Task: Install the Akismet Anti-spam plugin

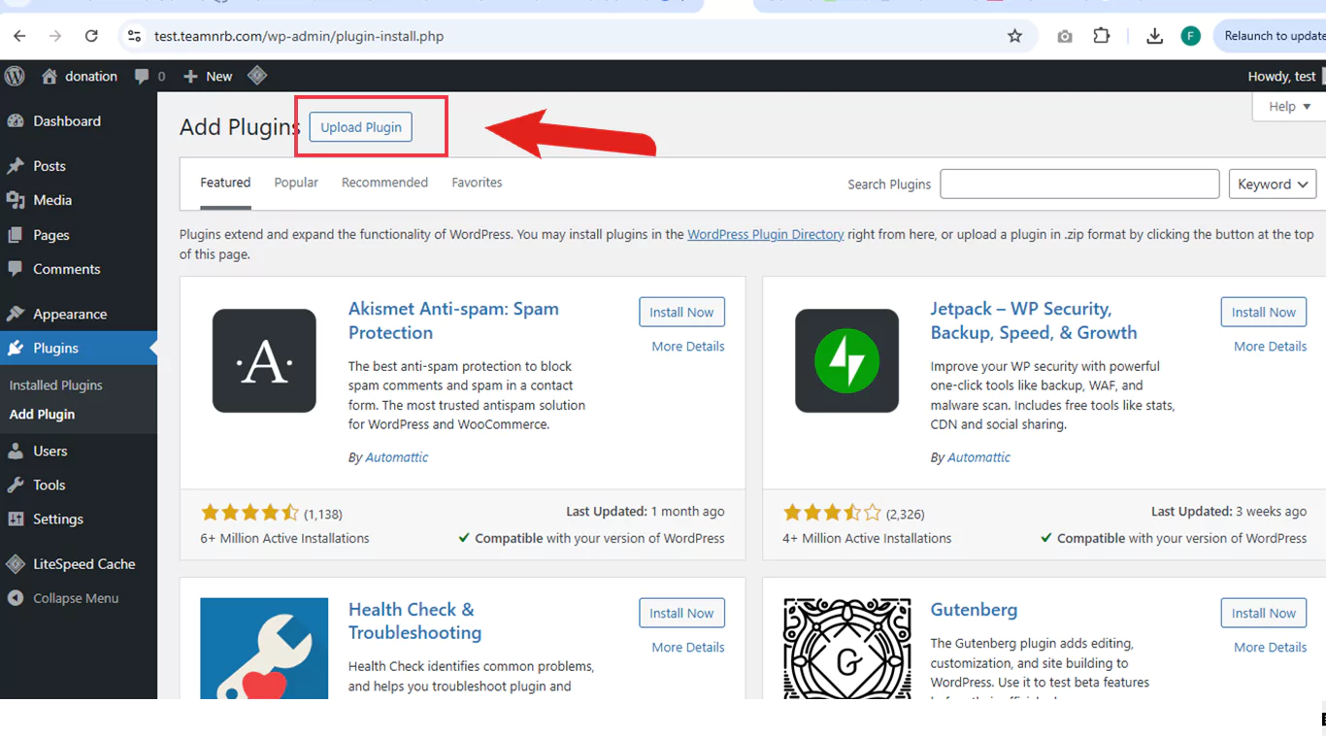Action: [681, 313]
